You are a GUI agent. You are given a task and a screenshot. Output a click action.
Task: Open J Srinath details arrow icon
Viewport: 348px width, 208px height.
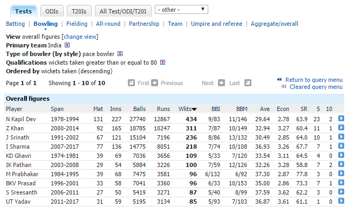click(x=341, y=137)
